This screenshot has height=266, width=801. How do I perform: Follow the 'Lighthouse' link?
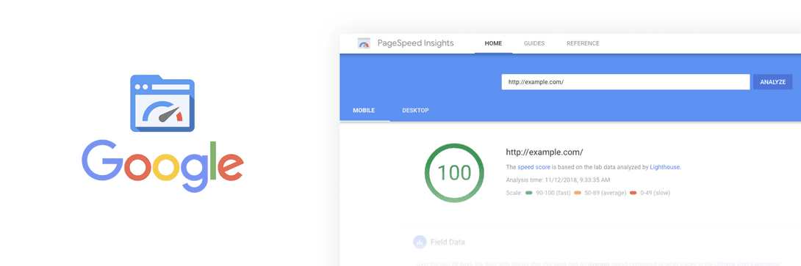coord(665,167)
